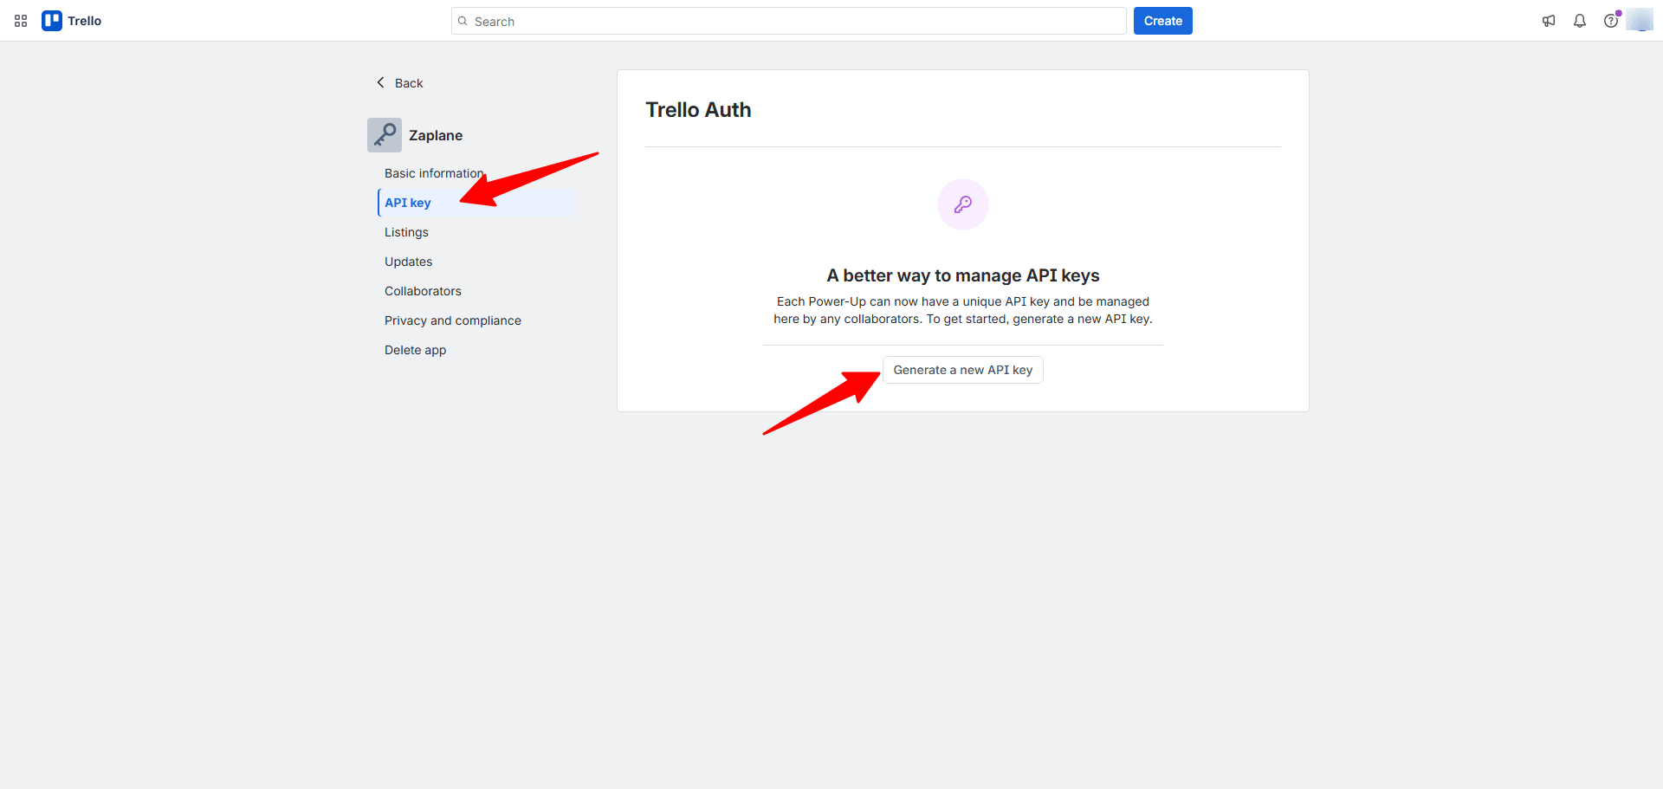Click the purple key illustration

point(963,204)
